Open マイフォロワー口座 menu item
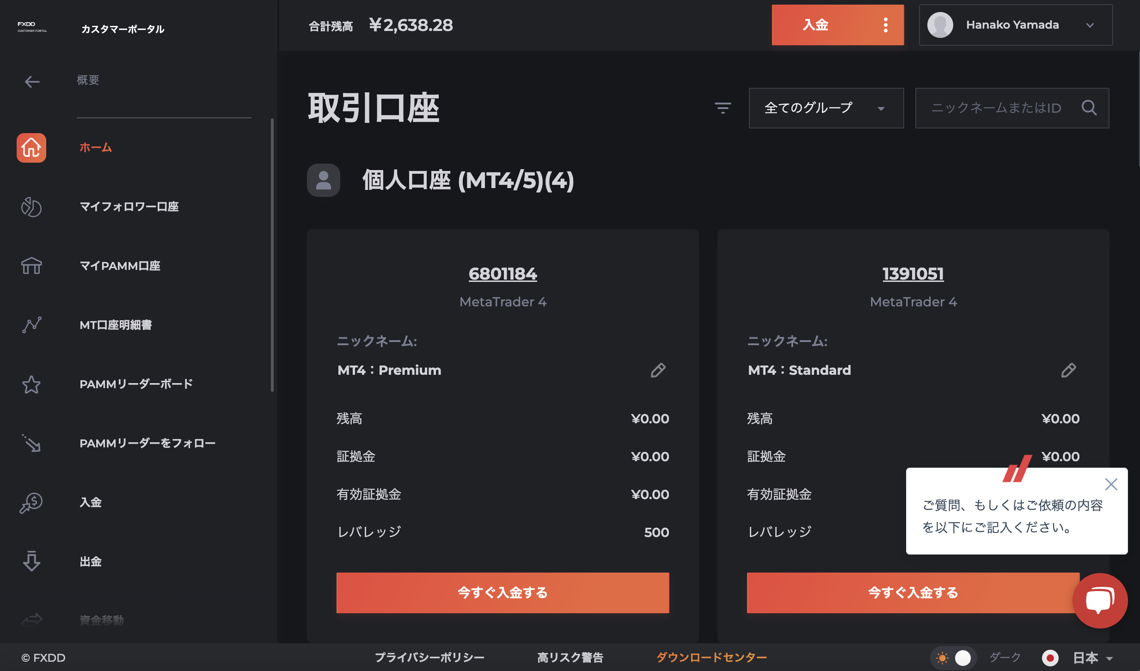This screenshot has width=1140, height=671. coord(129,207)
